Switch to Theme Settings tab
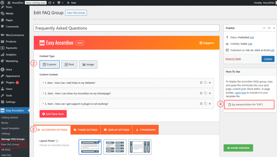Image resolution: width=277 pixels, height=157 pixels. coord(85,130)
